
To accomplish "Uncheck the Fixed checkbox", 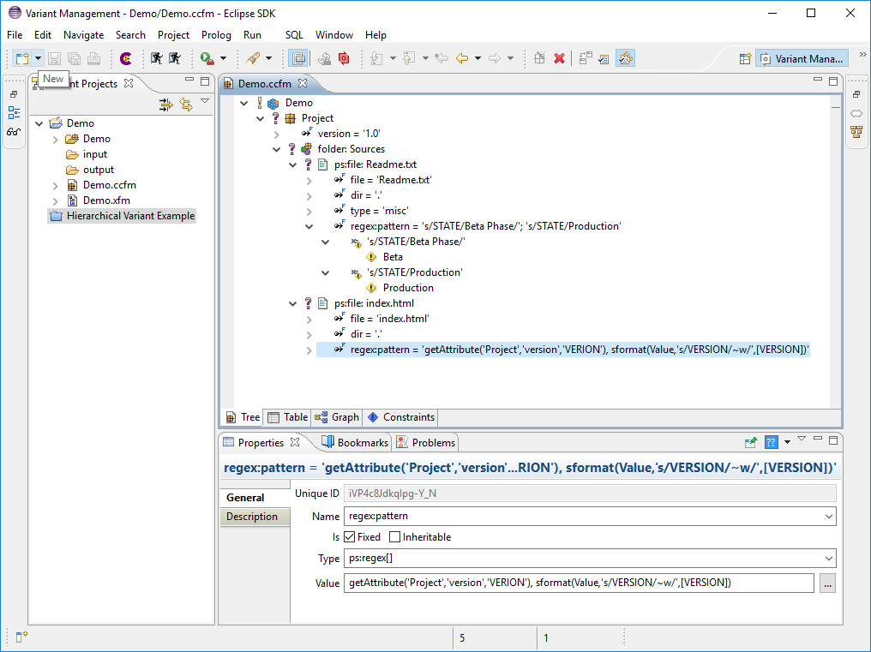I will [350, 537].
